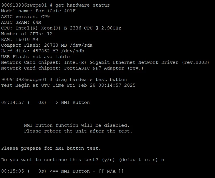This screenshot has height=178, width=215.
Task: Click the ASIC SRAM 64M line
Action: click(x=21, y=22)
